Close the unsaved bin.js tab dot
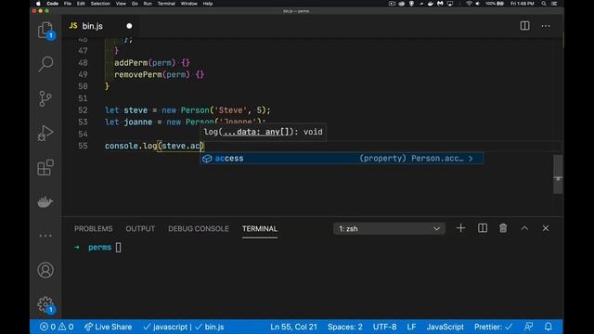The width and height of the screenshot is (594, 334). pos(129,26)
